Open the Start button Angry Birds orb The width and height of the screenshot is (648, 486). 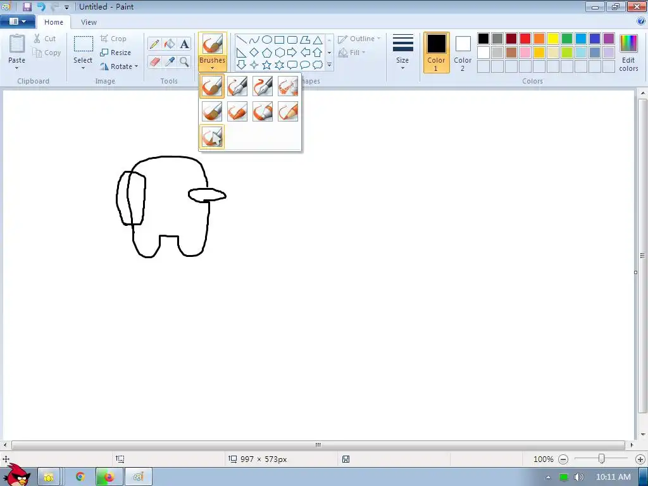(x=16, y=475)
